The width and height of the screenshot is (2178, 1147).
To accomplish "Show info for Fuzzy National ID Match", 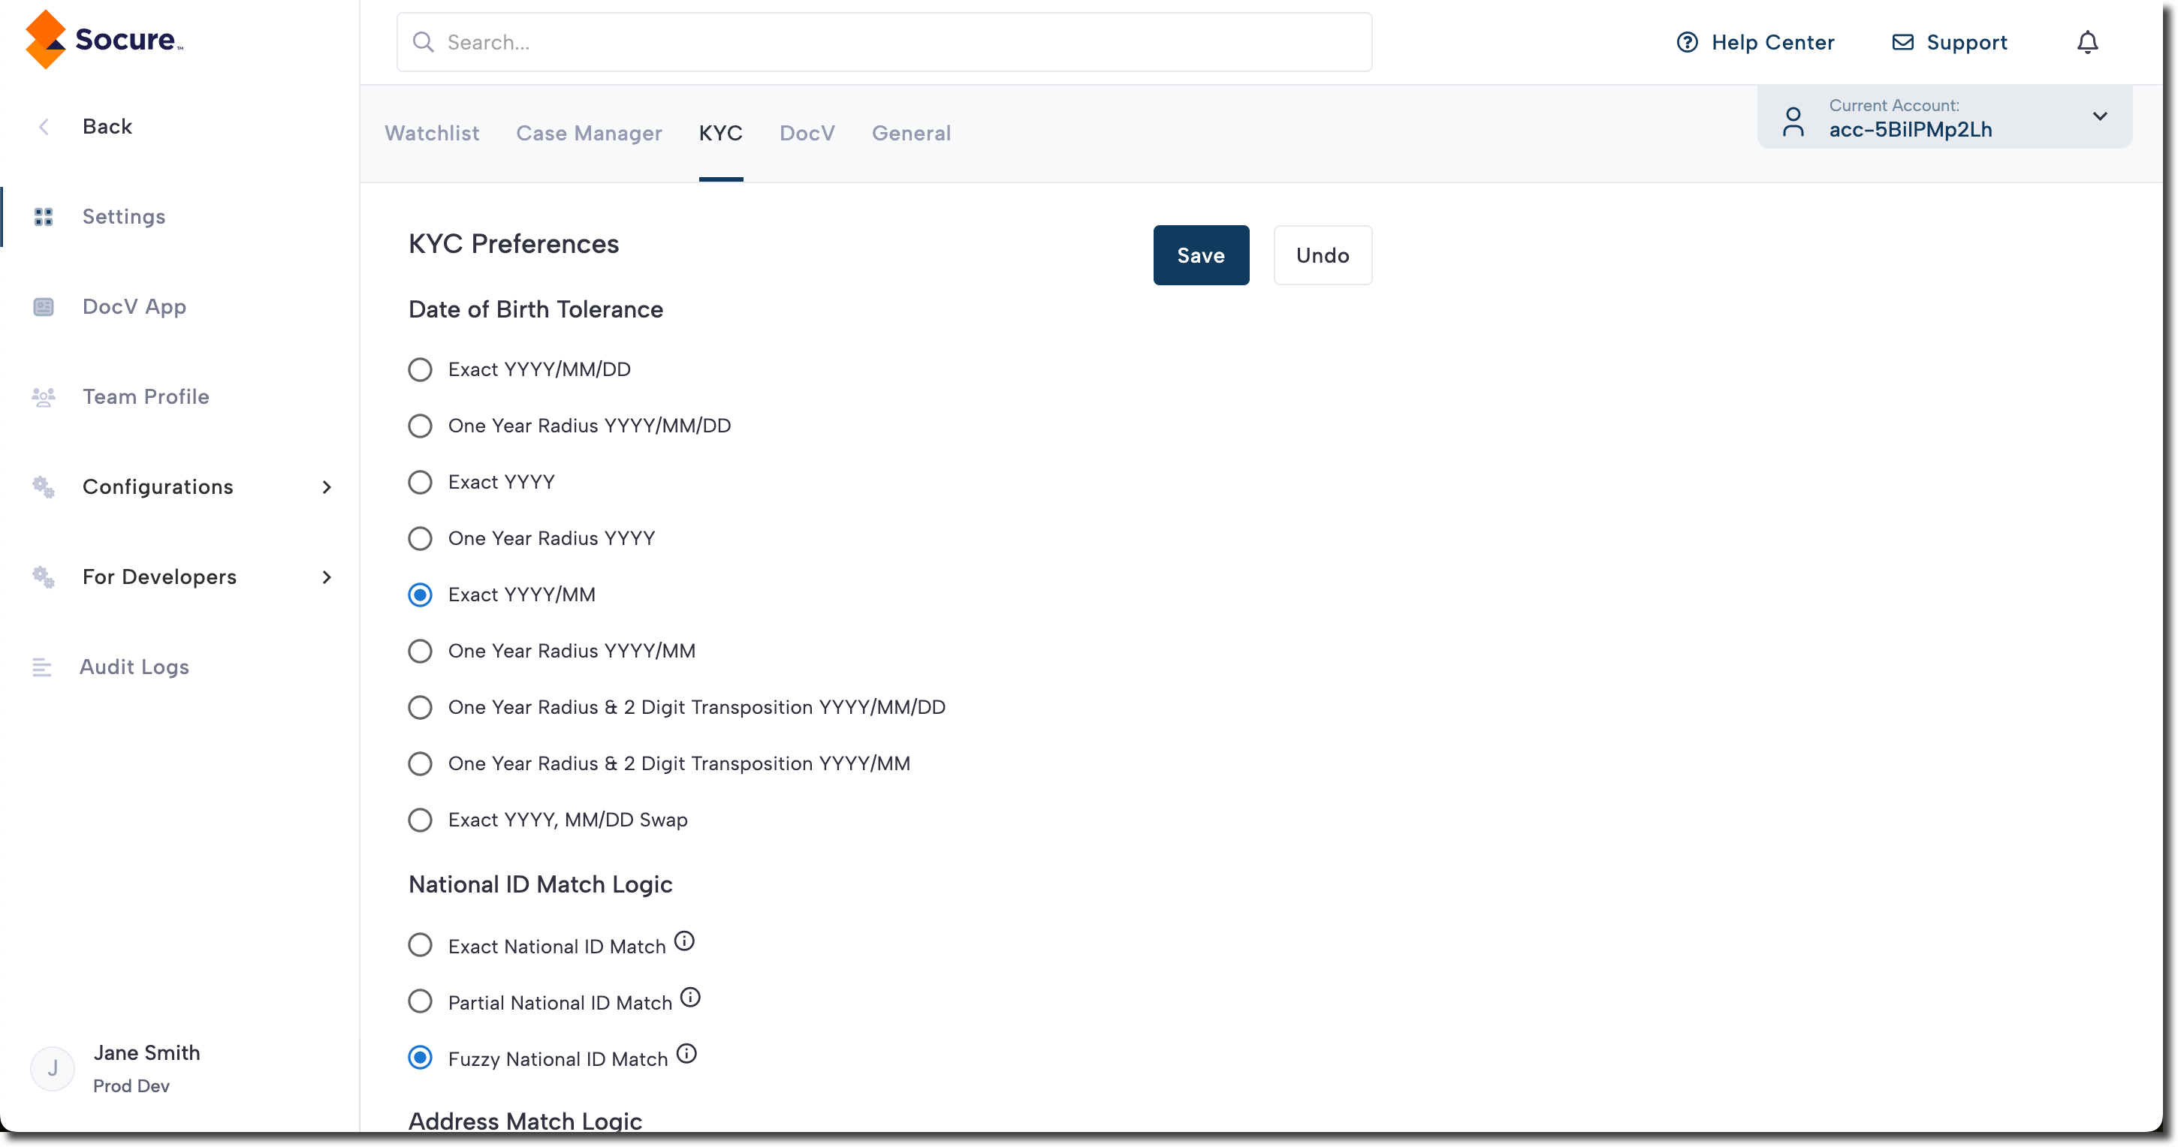I will (x=686, y=1053).
